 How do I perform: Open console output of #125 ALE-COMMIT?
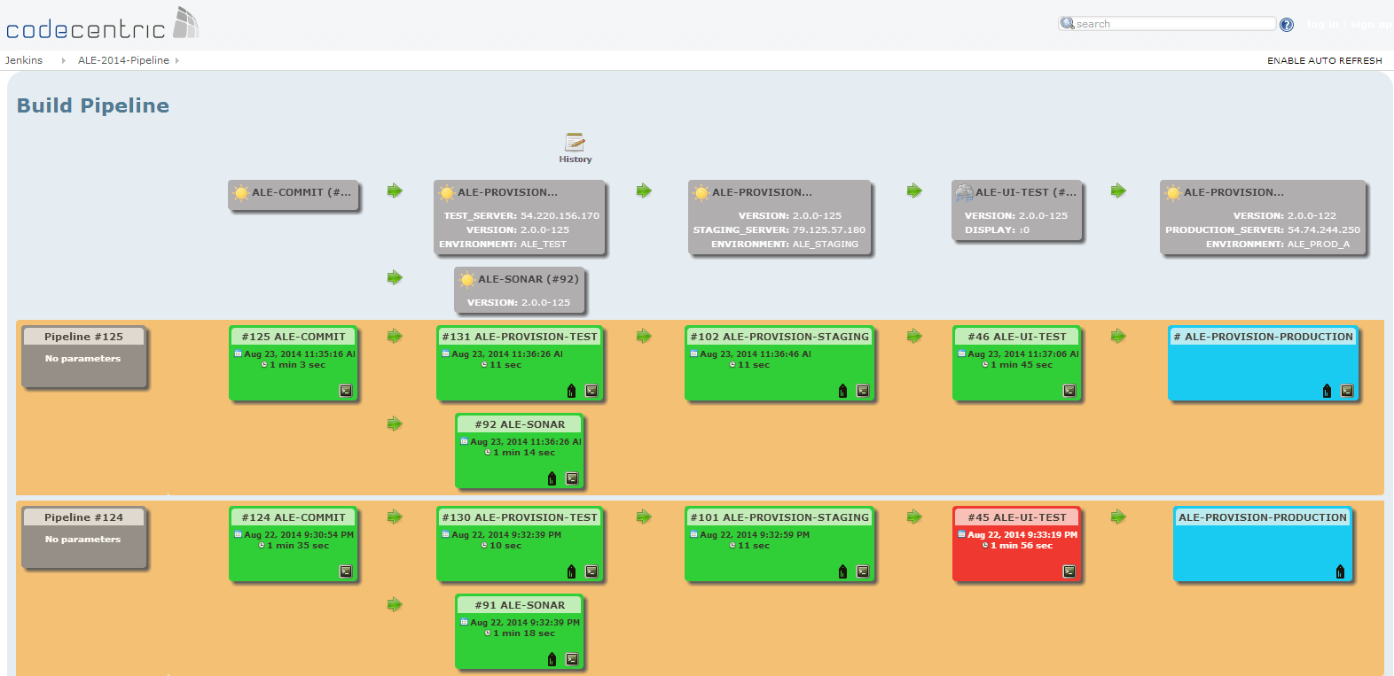click(346, 391)
